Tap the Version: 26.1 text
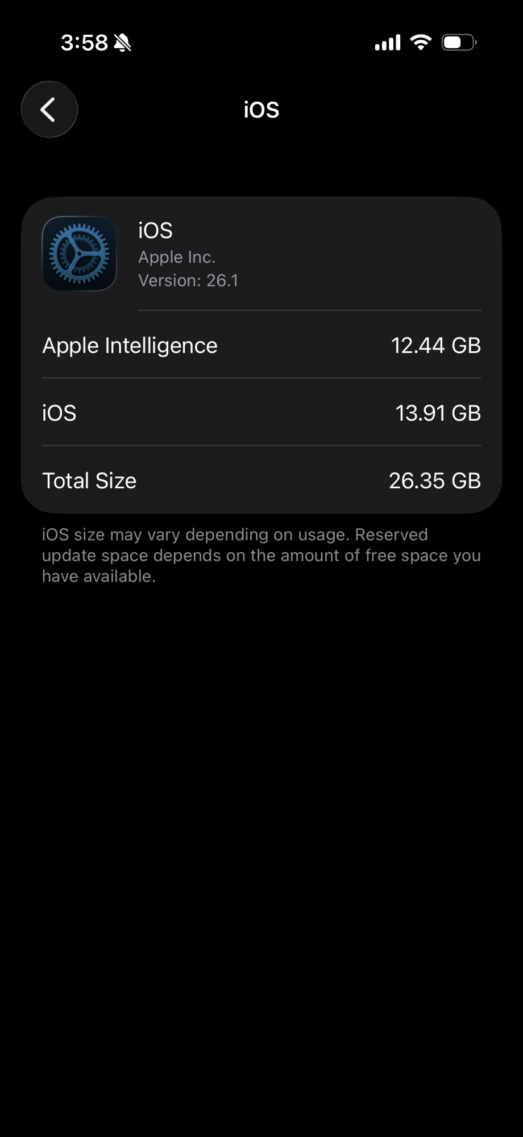 188,281
